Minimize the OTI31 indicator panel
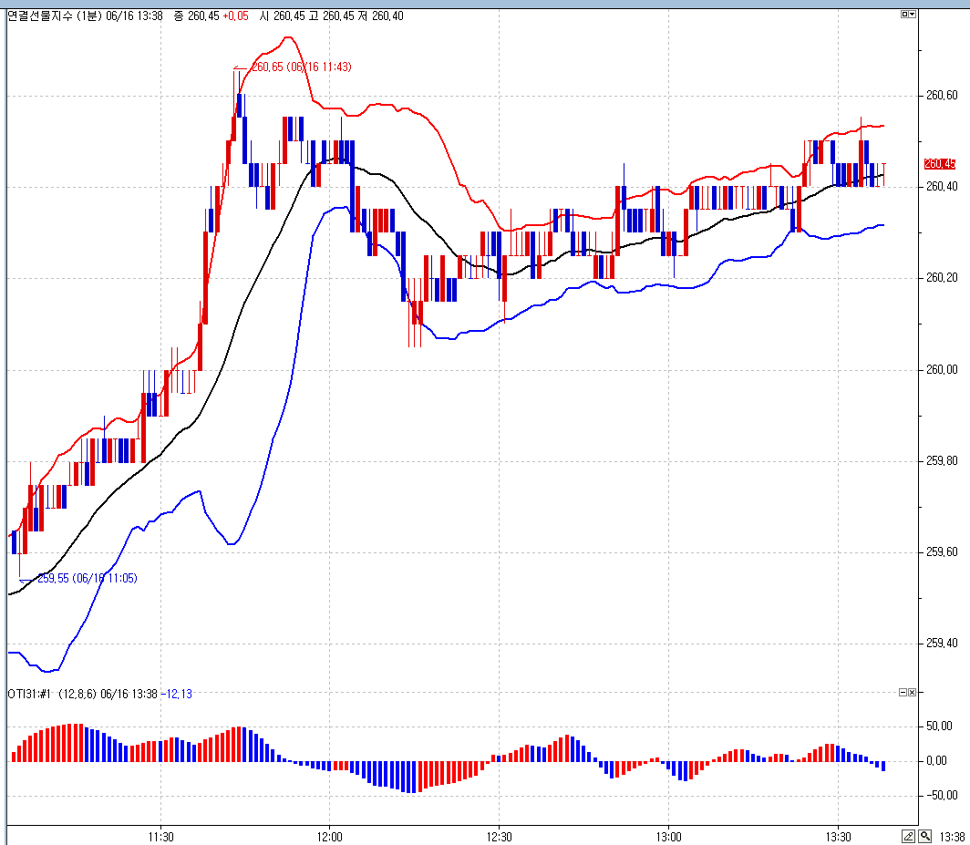 pos(903,693)
